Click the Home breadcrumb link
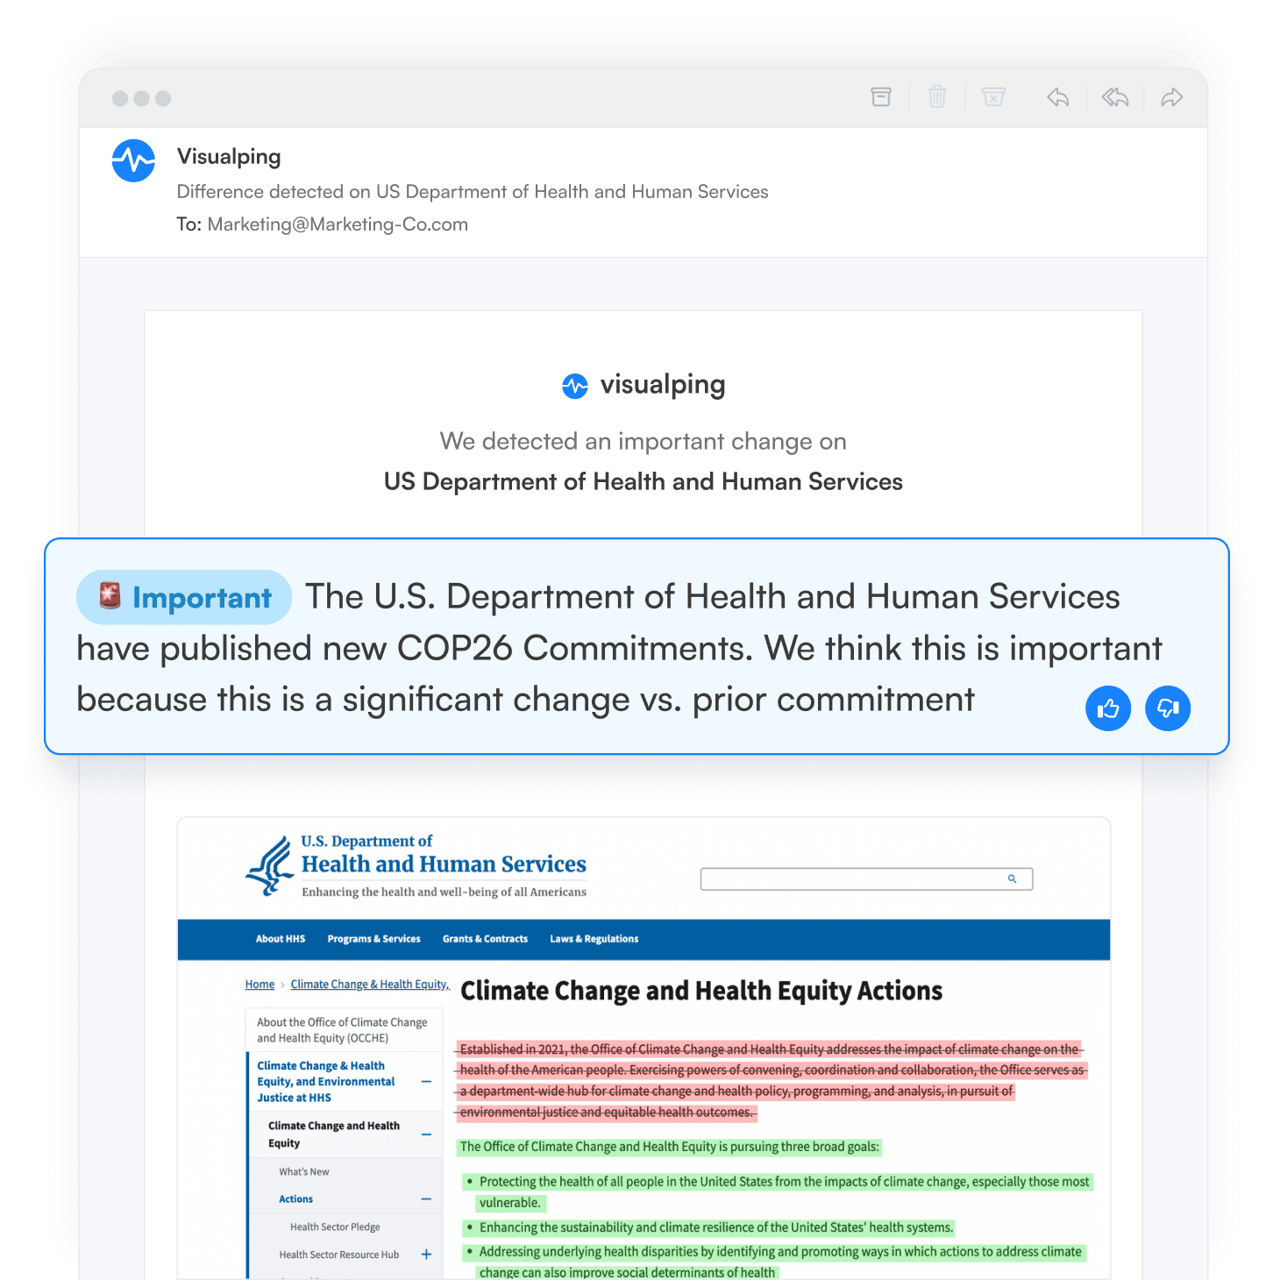 [260, 985]
